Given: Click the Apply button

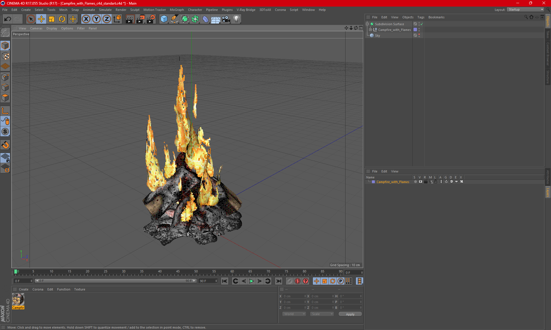Looking at the screenshot, I should click(350, 314).
